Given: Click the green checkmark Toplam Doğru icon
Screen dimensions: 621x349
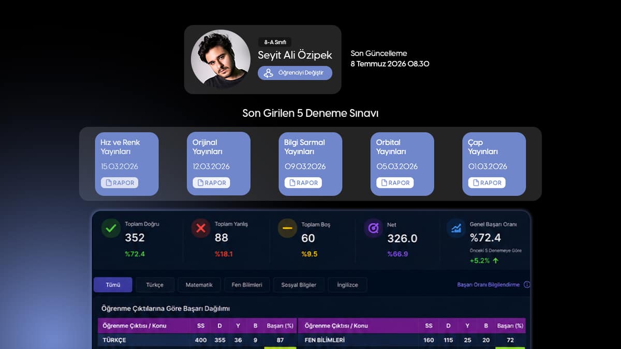Looking at the screenshot, I should click(110, 229).
